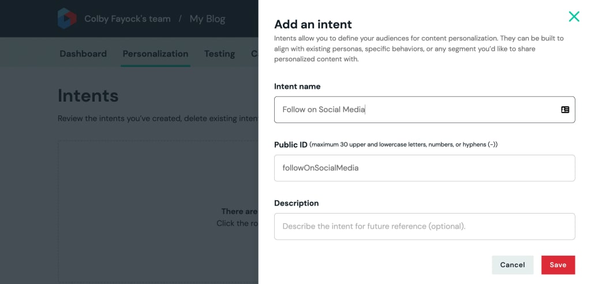Select the Personalization tab
Viewport: 591px width, 284px height.
point(155,54)
